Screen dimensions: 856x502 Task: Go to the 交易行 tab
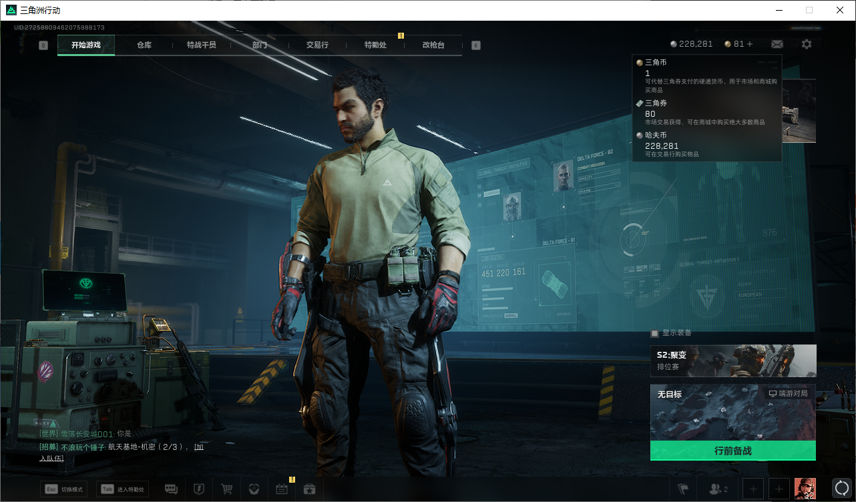coord(317,45)
